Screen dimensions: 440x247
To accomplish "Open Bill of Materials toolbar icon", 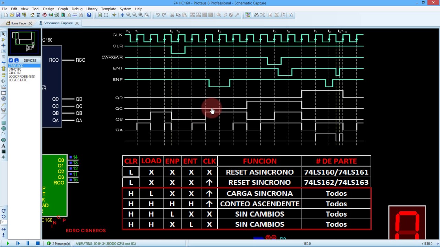I will click(x=69, y=15).
